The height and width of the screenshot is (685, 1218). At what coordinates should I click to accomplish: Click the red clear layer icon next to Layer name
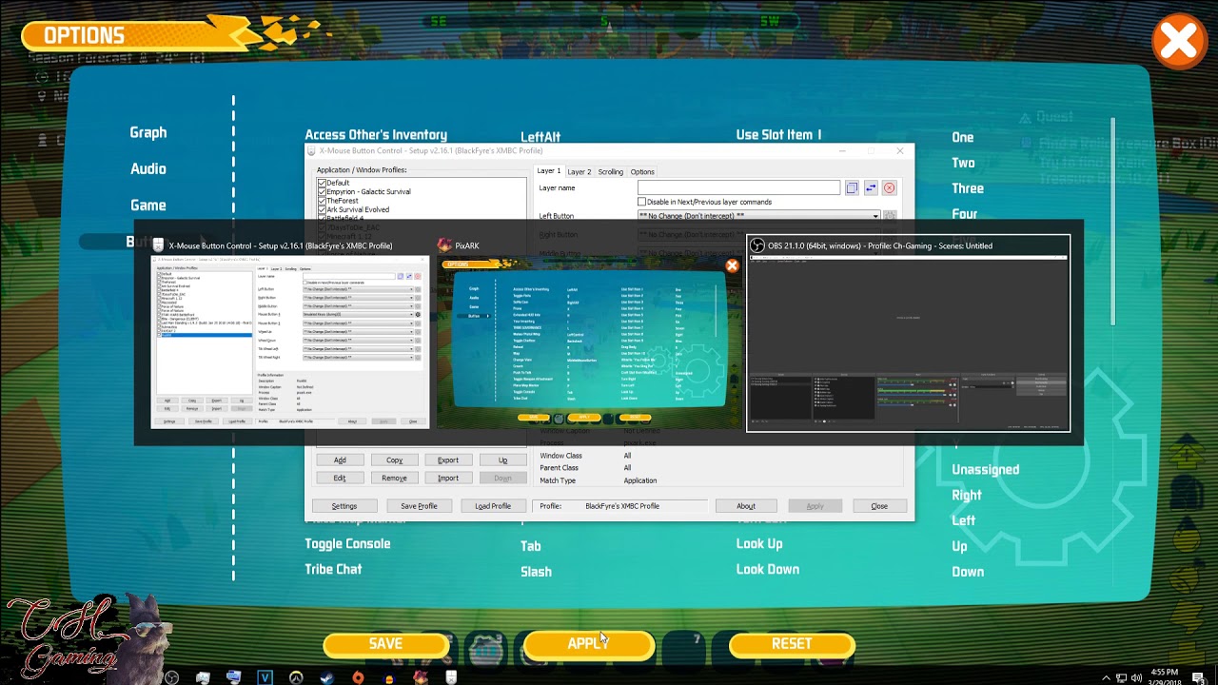coord(890,188)
